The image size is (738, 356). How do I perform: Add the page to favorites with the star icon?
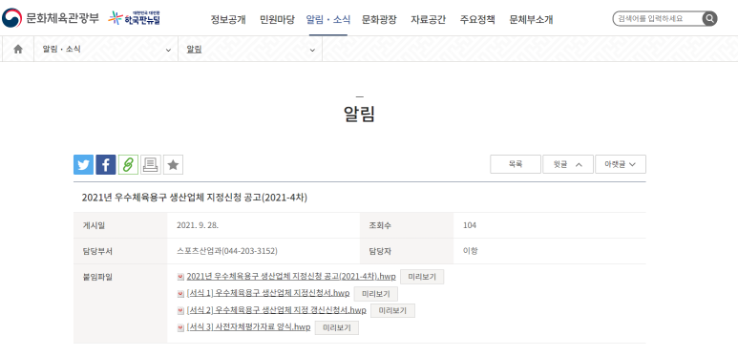pos(173,164)
